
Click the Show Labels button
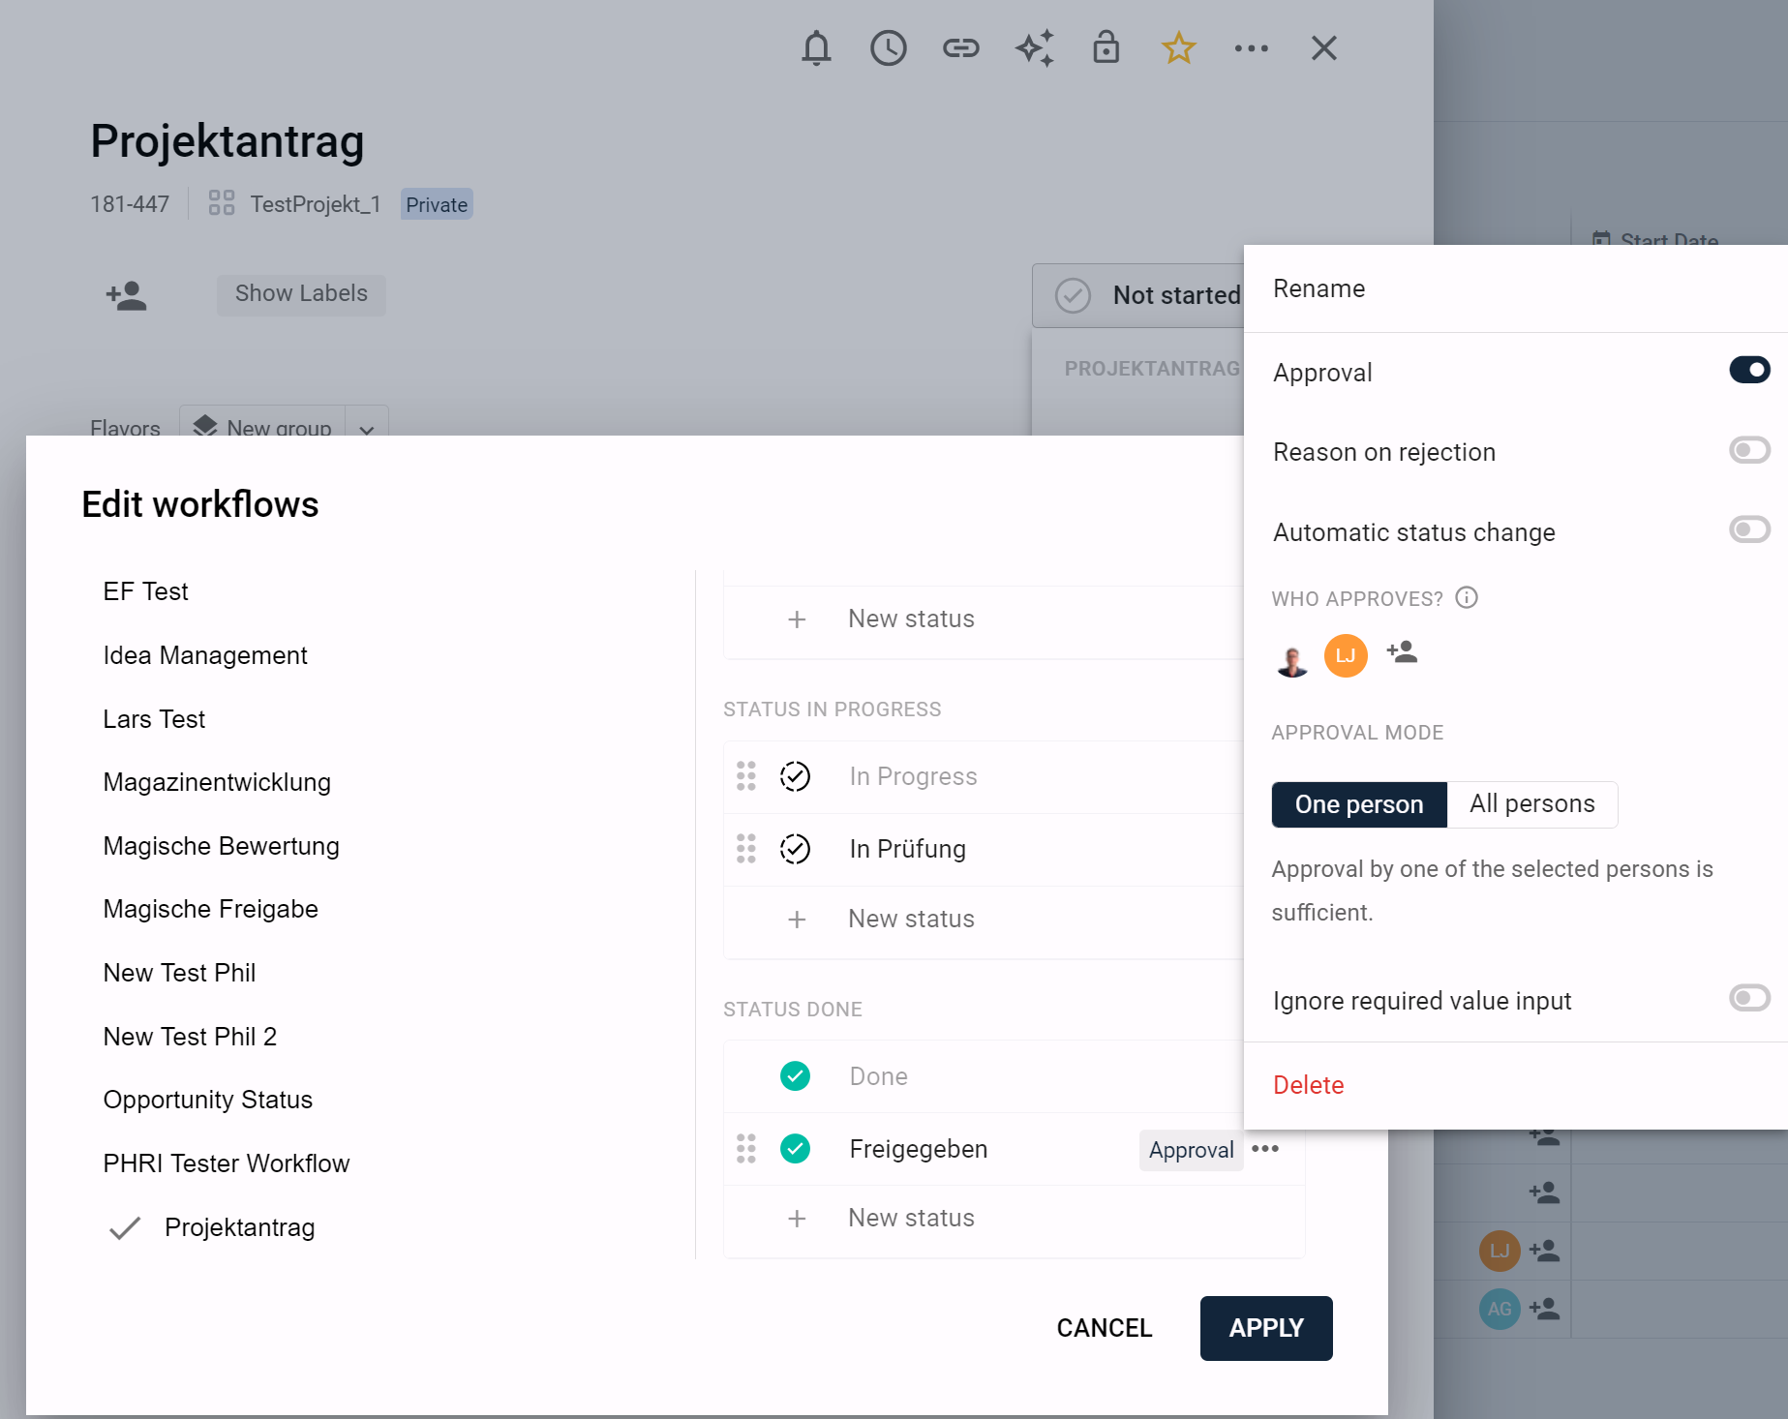click(301, 293)
